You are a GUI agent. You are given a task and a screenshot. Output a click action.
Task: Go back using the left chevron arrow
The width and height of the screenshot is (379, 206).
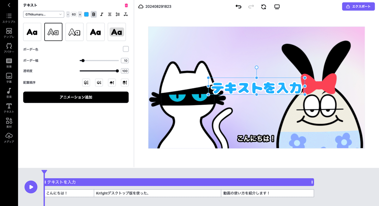tap(9, 5)
